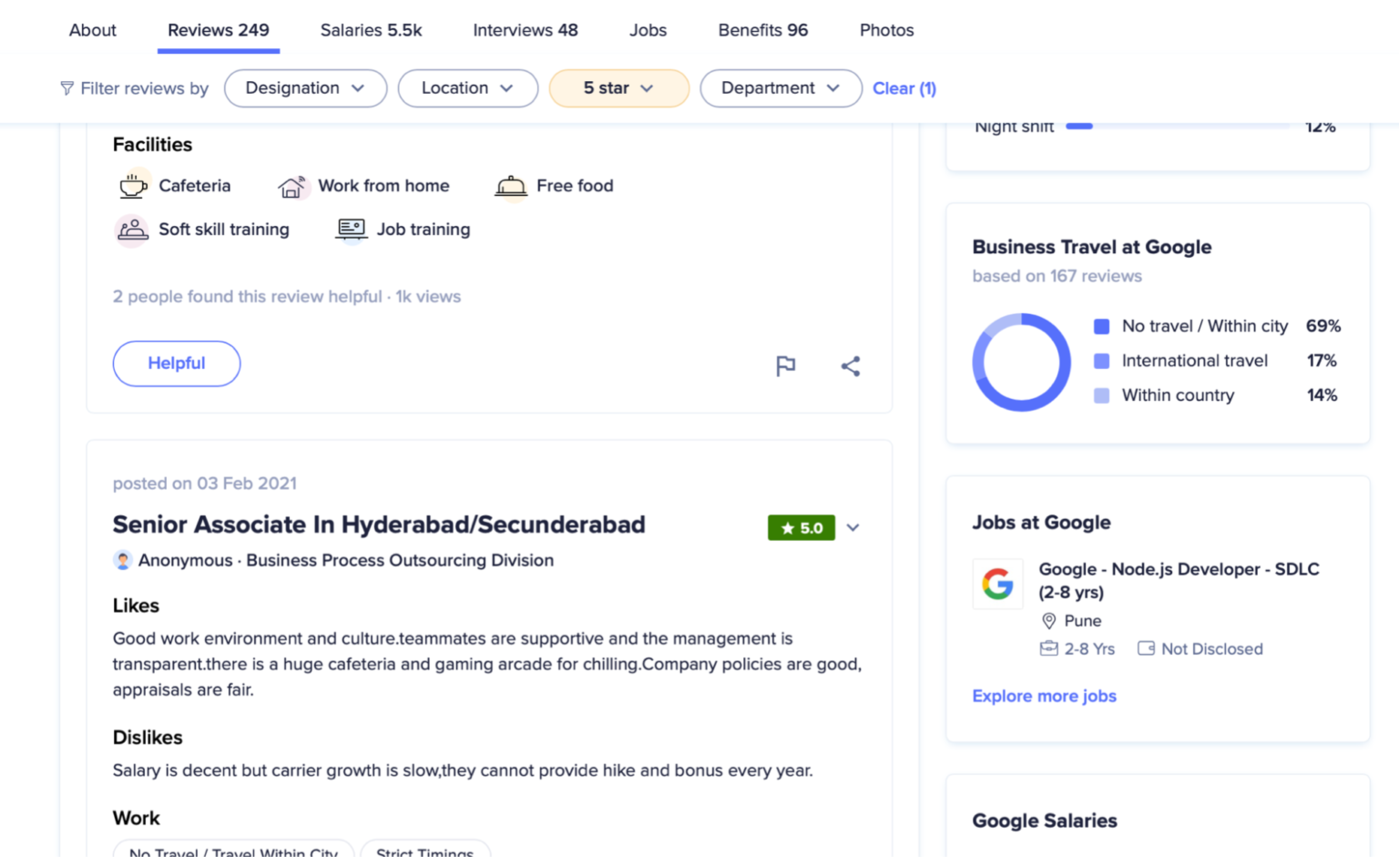Open the 5 star rating filter dropdown

(618, 88)
